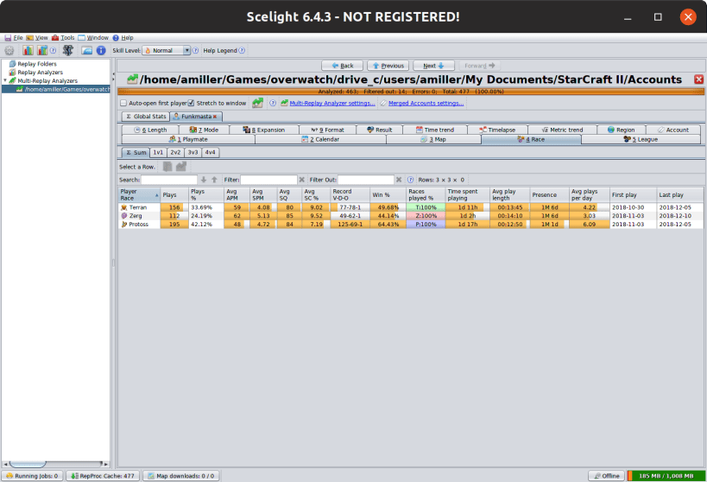The height and width of the screenshot is (482, 707).
Task: Select the 1v1 sub-tab
Action: point(158,153)
